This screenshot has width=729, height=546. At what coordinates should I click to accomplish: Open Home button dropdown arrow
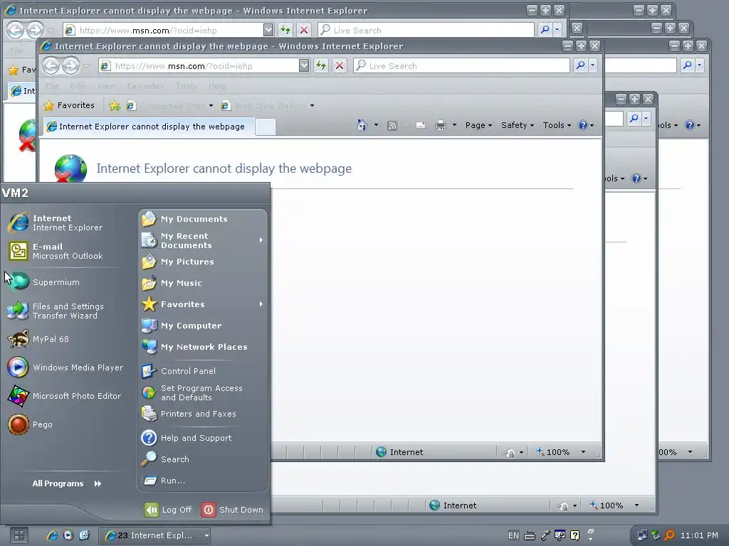(x=376, y=125)
